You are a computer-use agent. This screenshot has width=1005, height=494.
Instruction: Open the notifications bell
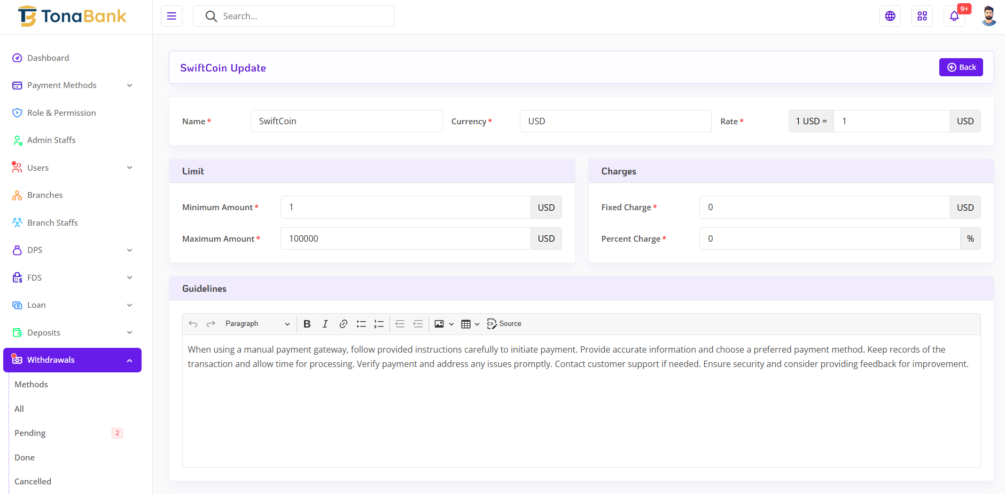pyautogui.click(x=954, y=16)
